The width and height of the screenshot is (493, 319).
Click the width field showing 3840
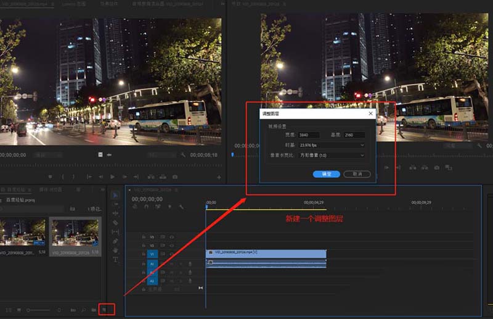click(x=309, y=135)
